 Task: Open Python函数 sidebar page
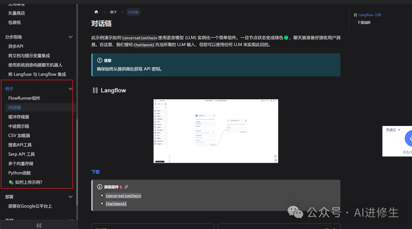19,173
